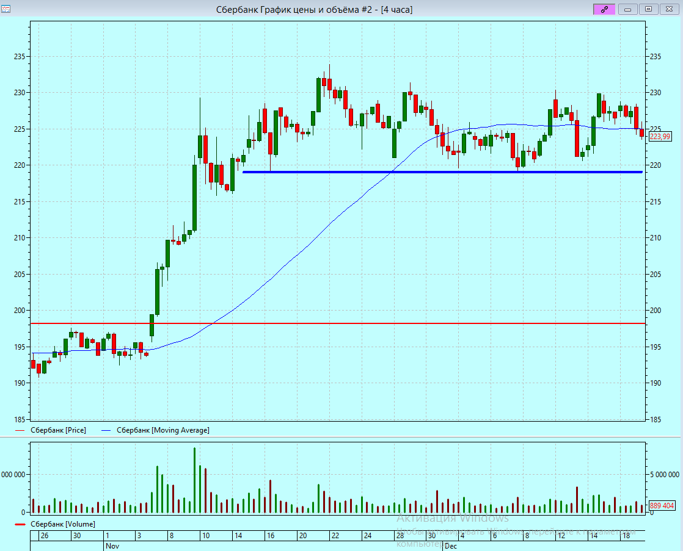
Task: Click the 'Nov' month label on the time axis
Action: (112, 546)
